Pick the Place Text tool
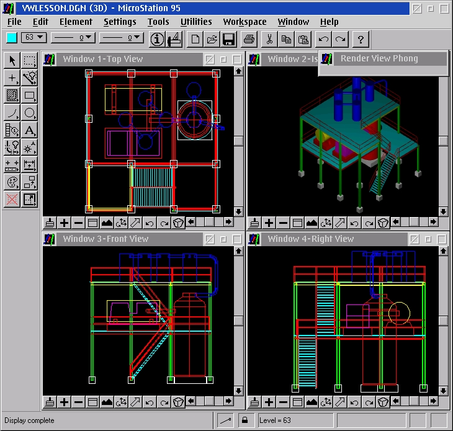 [x=29, y=130]
